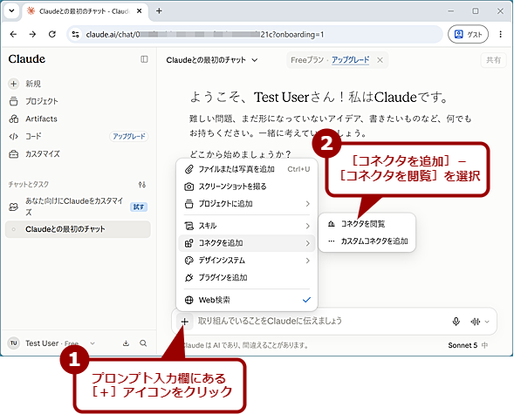The width and height of the screenshot is (514, 414).
Task: Click download apps icon in sidebar footer
Action: click(x=126, y=343)
